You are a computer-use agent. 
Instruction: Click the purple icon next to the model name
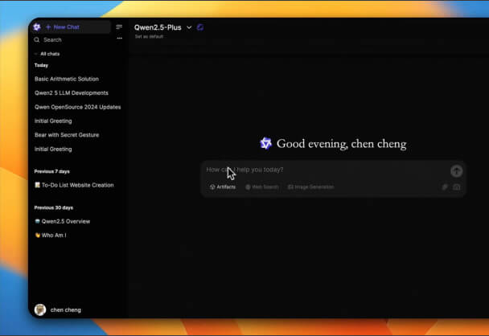[200, 27]
